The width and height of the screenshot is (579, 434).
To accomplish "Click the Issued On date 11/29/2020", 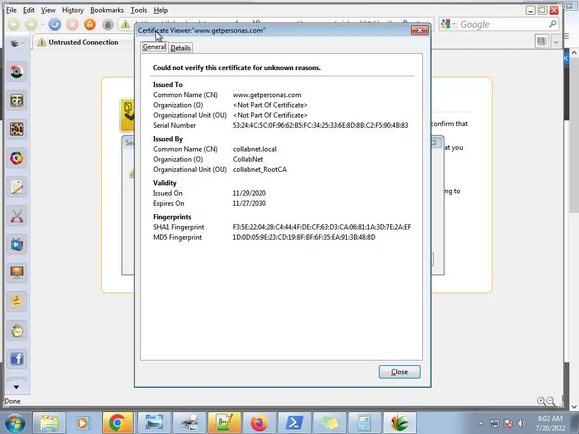I will [x=249, y=193].
